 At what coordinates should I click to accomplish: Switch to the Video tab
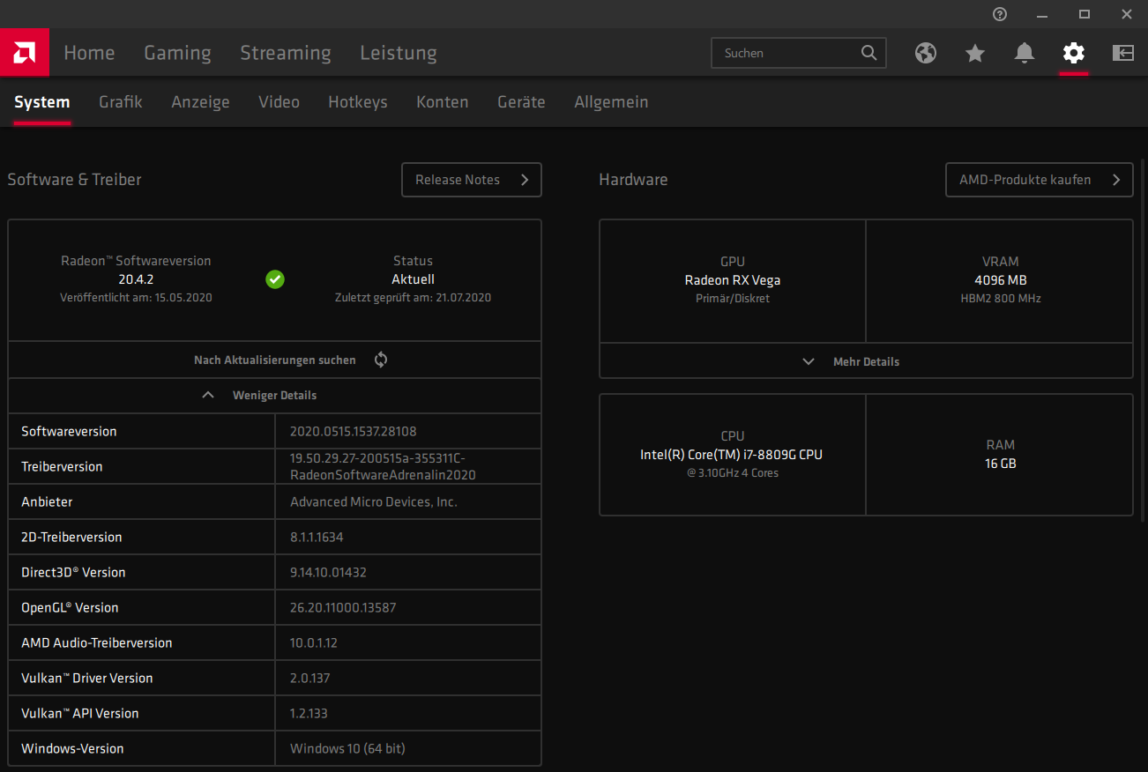pos(279,102)
